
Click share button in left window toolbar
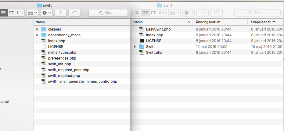coord(60,13)
